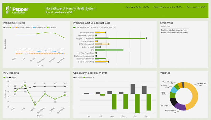Select the black Other 10% donut segment
Screen dimensions: 211x120
click(173, 102)
